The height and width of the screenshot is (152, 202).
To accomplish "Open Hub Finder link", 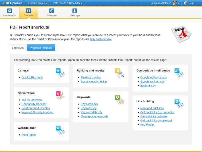I will click(147, 125).
